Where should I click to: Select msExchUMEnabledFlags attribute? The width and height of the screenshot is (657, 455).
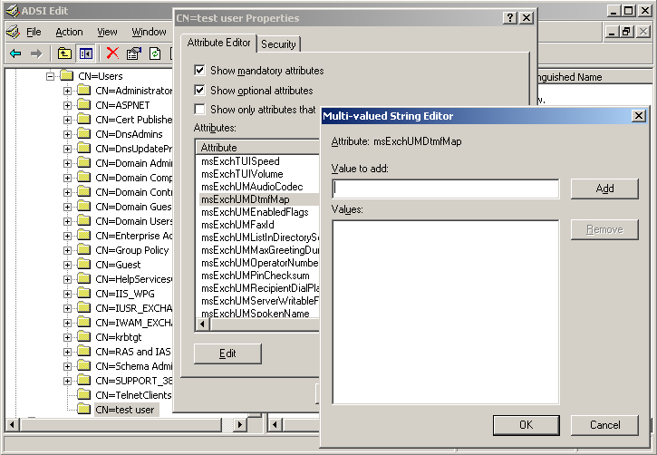pos(255,212)
